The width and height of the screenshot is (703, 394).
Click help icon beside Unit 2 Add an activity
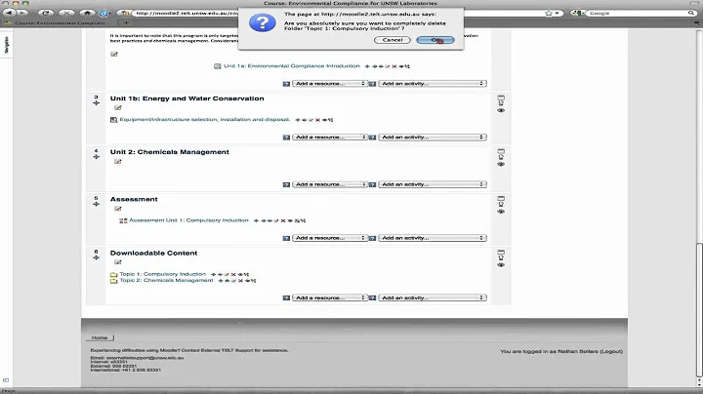coord(372,185)
